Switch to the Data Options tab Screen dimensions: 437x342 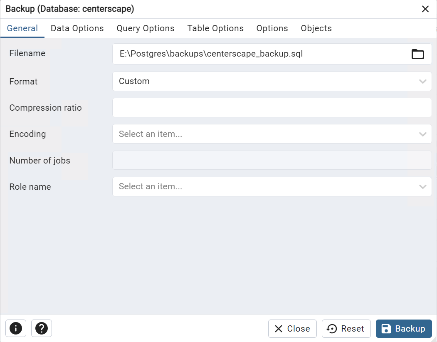click(77, 28)
